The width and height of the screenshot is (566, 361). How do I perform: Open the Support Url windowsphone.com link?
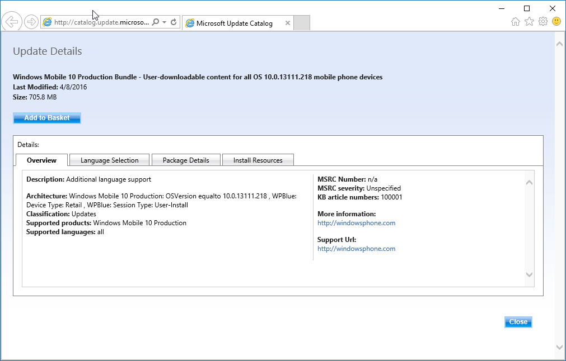[356, 249]
